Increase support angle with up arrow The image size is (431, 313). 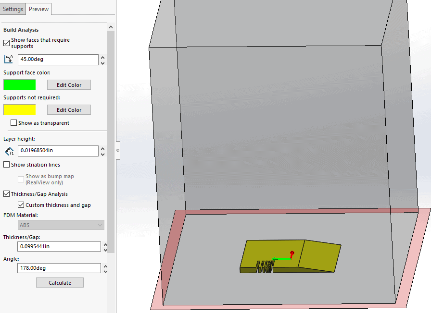coord(102,57)
